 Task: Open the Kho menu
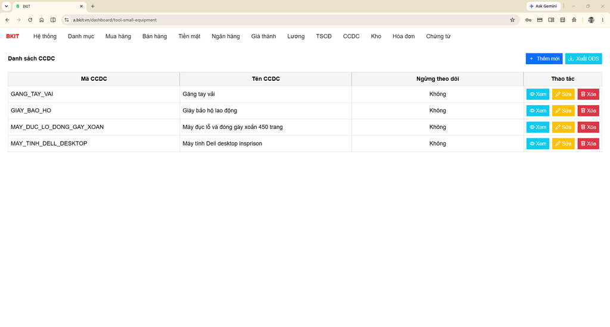[x=376, y=36]
